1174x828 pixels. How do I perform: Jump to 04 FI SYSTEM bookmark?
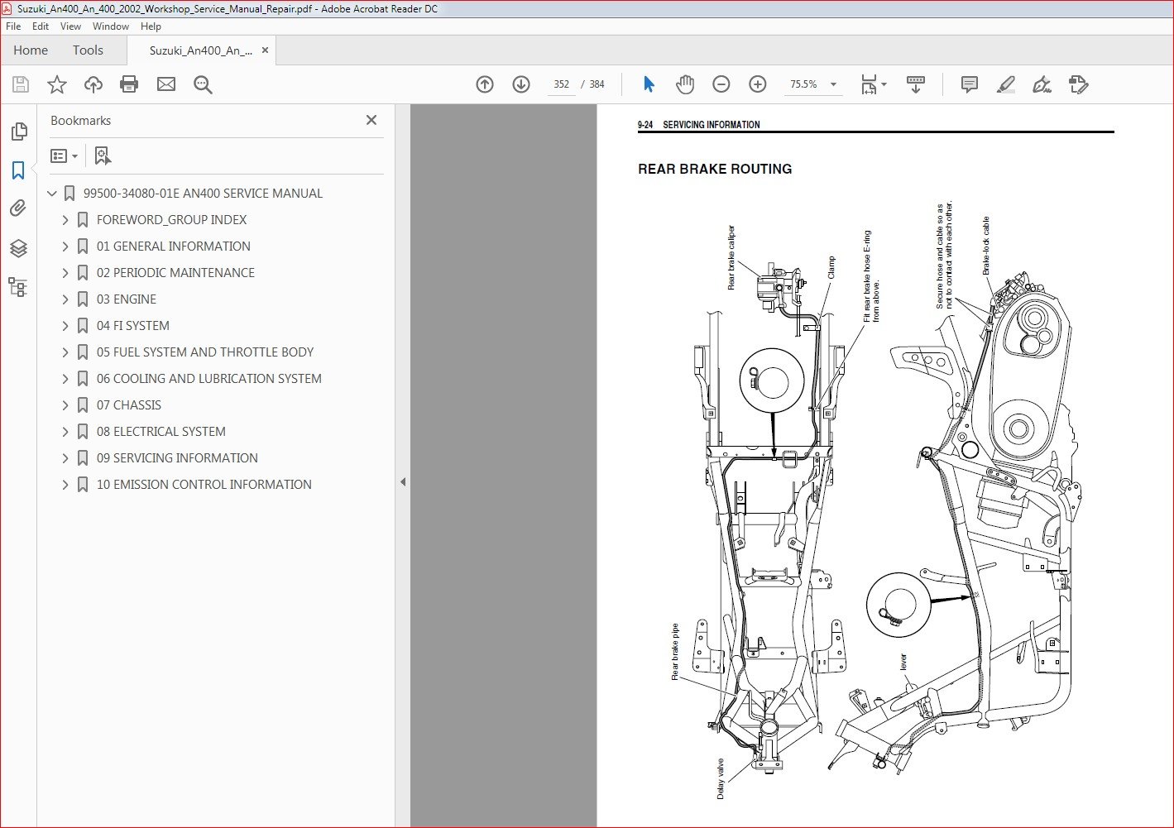click(x=133, y=326)
